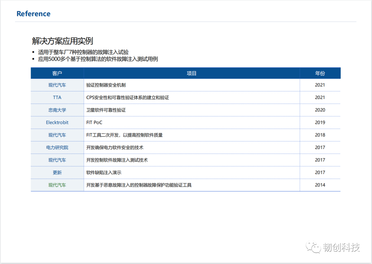The height and width of the screenshot is (264, 372).
Task: Click the 2021 year for TTA row
Action: (x=320, y=97)
